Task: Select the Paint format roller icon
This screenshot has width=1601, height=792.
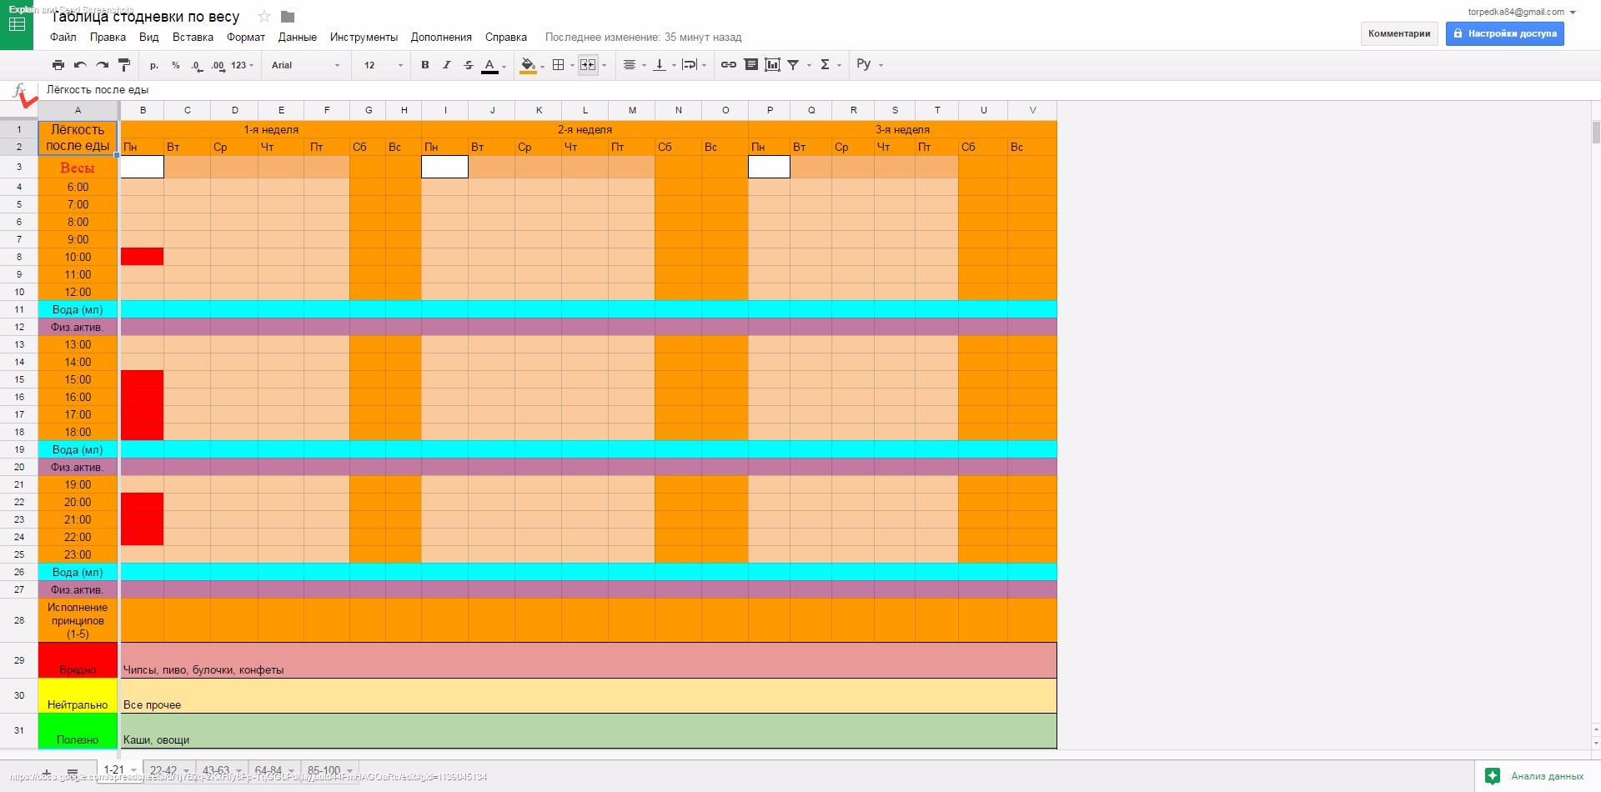Action: tap(124, 65)
